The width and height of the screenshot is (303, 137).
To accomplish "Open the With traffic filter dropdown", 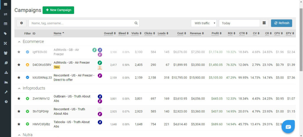I will click(x=204, y=23).
